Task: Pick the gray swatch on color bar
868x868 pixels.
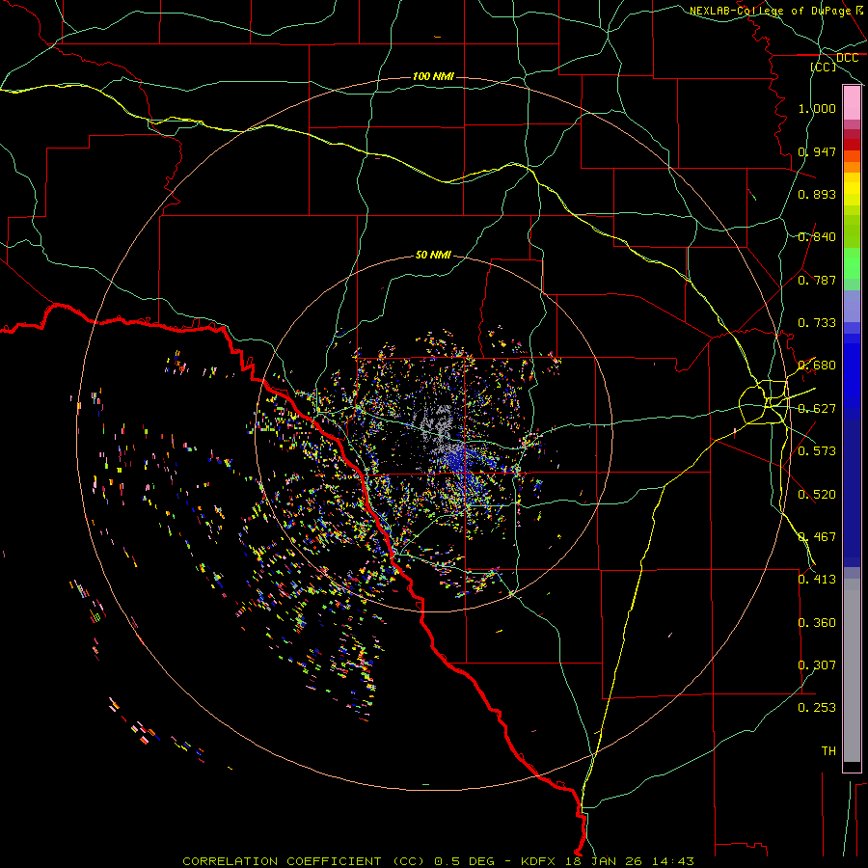Action: 852,670
